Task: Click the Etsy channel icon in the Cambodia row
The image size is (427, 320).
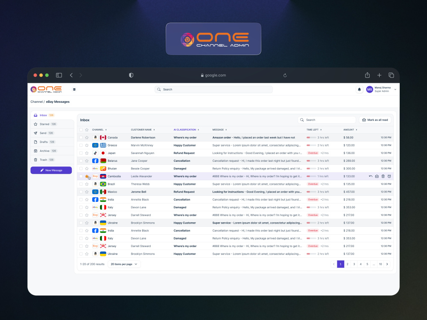Action: (95, 176)
